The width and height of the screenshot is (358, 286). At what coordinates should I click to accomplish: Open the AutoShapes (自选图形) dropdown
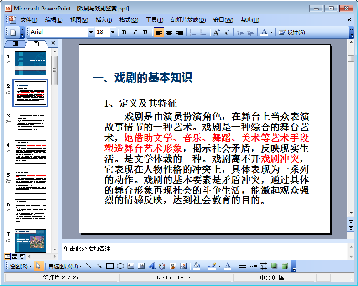pyautogui.click(x=65, y=266)
